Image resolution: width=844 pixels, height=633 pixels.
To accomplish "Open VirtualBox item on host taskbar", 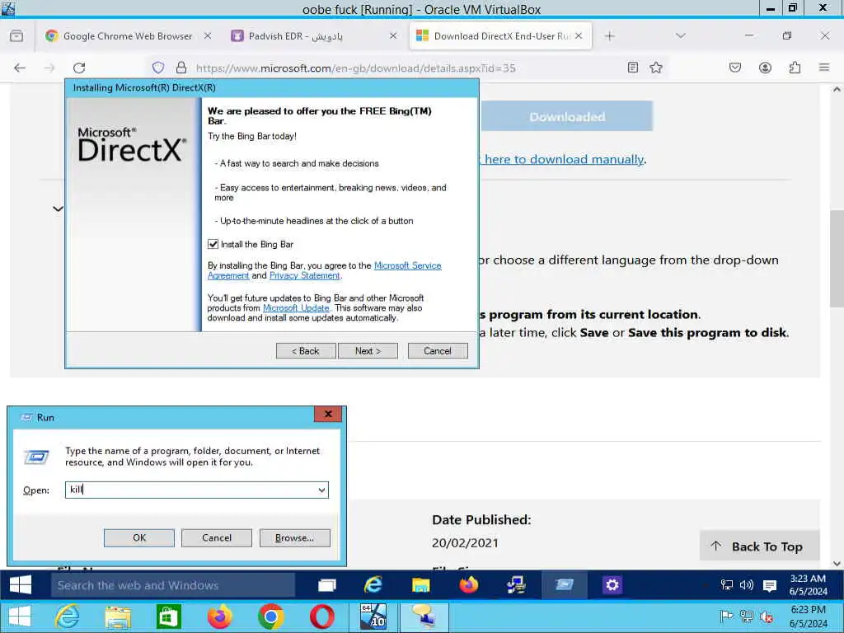I will tap(373, 617).
